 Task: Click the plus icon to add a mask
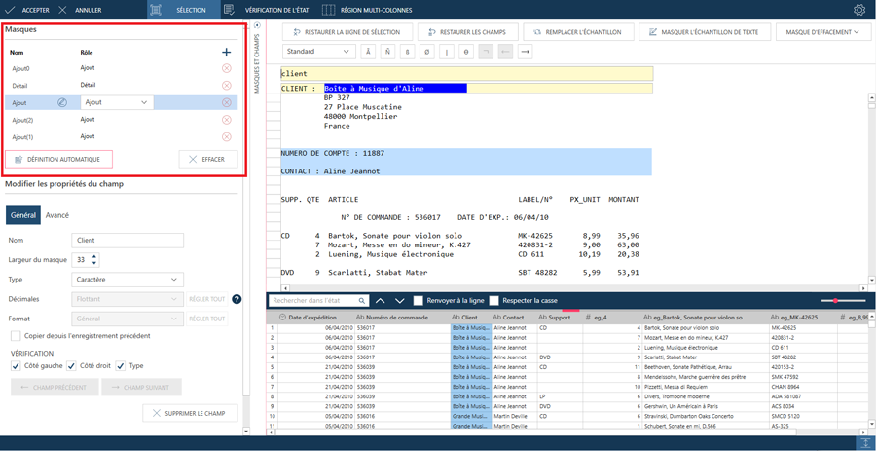[226, 52]
